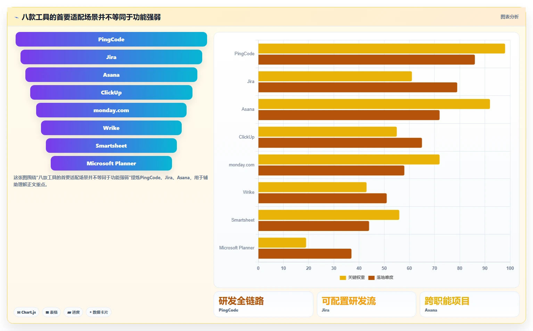The width and height of the screenshot is (533, 331).
Task: Click the x-axis value 50
Action: tap(384, 268)
